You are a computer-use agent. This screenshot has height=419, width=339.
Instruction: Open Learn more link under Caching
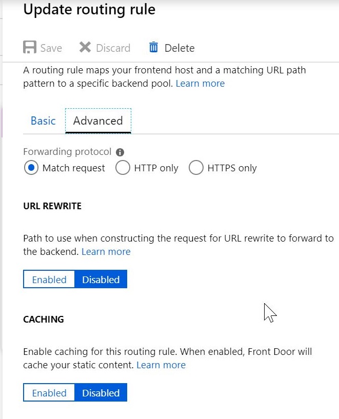click(161, 365)
